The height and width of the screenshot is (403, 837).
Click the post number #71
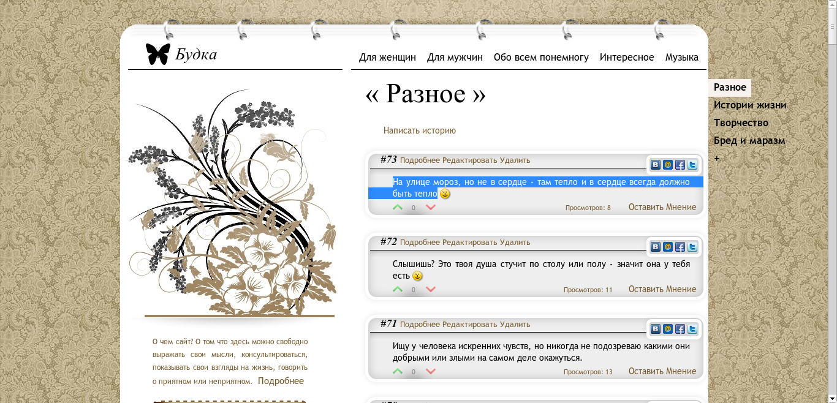[x=388, y=324]
